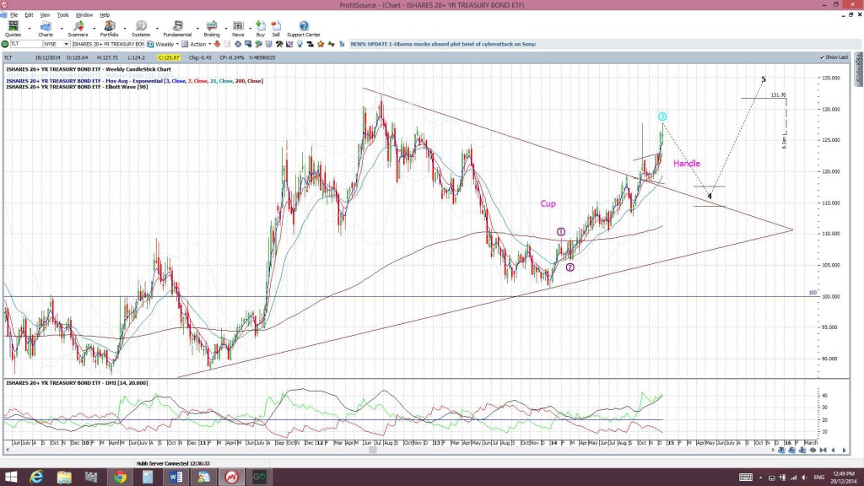Click the expand horizontal arrows icon at chart bottom

coord(813,451)
